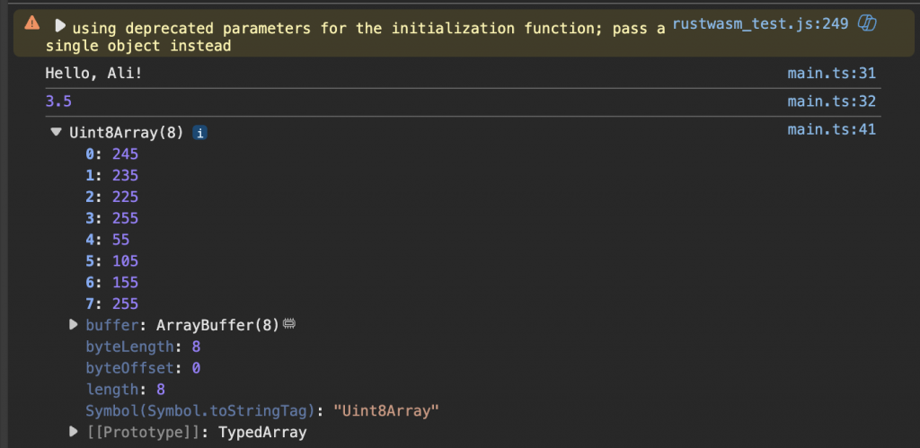920x448 pixels.
Task: Go to main.ts:32 source location
Action: point(830,101)
